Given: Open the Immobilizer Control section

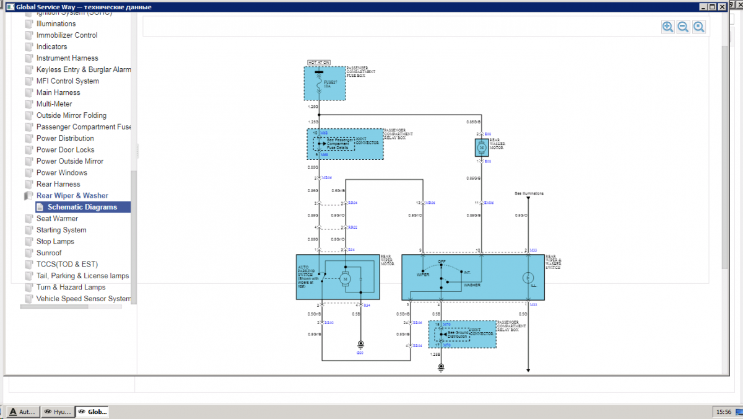Looking at the screenshot, I should (67, 35).
